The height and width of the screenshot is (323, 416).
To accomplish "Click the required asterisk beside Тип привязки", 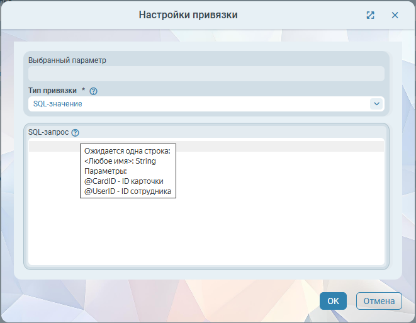I will (x=83, y=91).
